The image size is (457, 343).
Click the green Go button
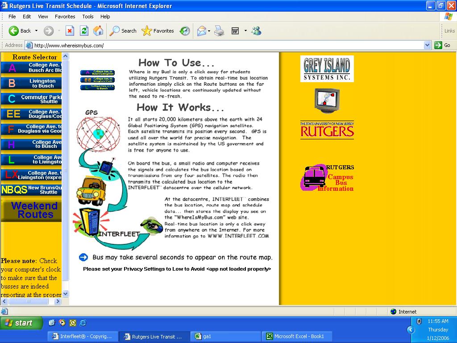pyautogui.click(x=442, y=45)
